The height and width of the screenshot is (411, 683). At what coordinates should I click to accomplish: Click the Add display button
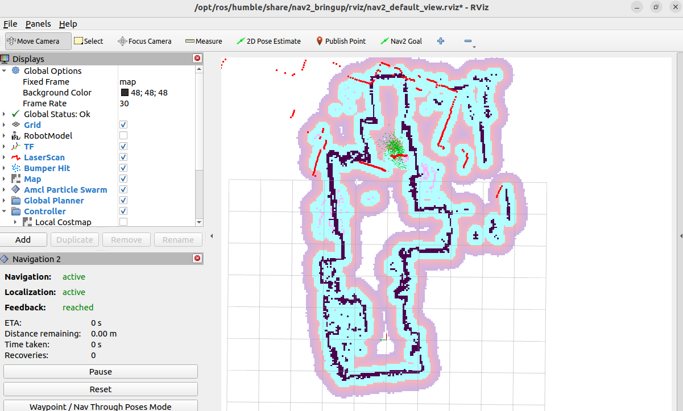click(23, 240)
